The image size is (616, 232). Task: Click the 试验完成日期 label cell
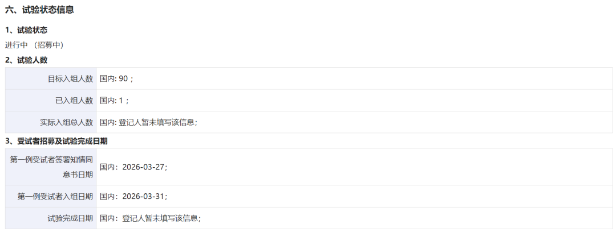[x=70, y=218]
